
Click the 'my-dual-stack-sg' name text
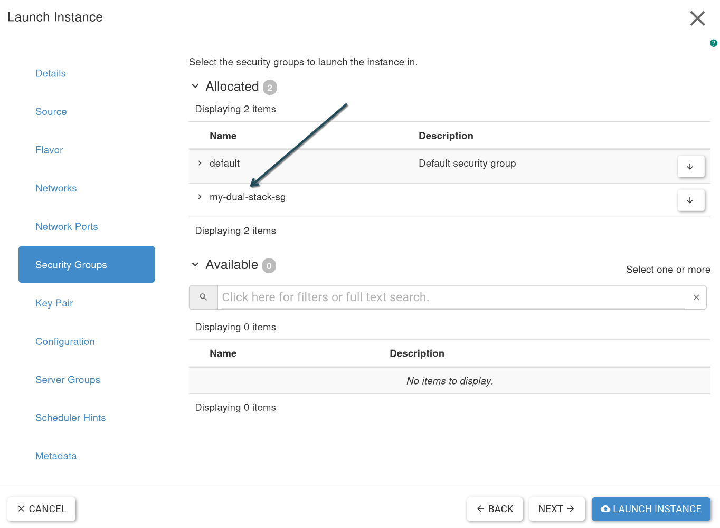tap(248, 197)
